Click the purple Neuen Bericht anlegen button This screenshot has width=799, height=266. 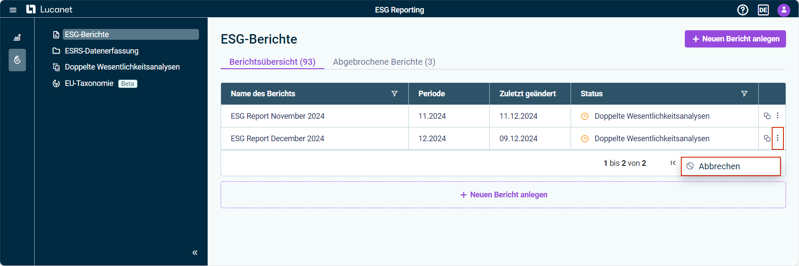[x=735, y=39]
